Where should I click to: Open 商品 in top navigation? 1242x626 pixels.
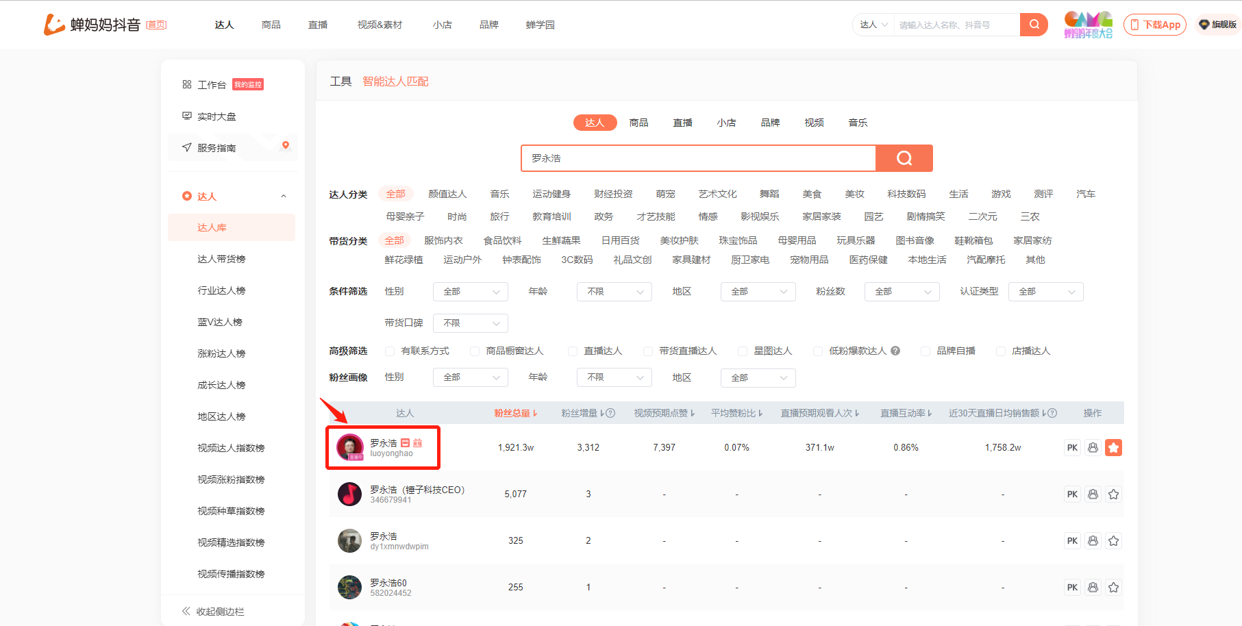point(271,25)
